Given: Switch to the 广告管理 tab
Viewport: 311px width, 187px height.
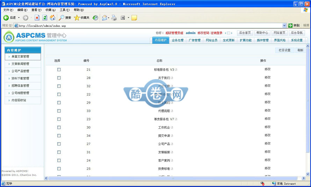Looking at the screenshot, I should [x=195, y=40].
